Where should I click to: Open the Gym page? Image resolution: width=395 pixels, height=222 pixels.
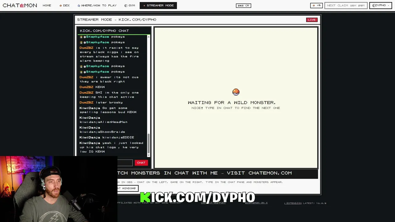click(130, 5)
